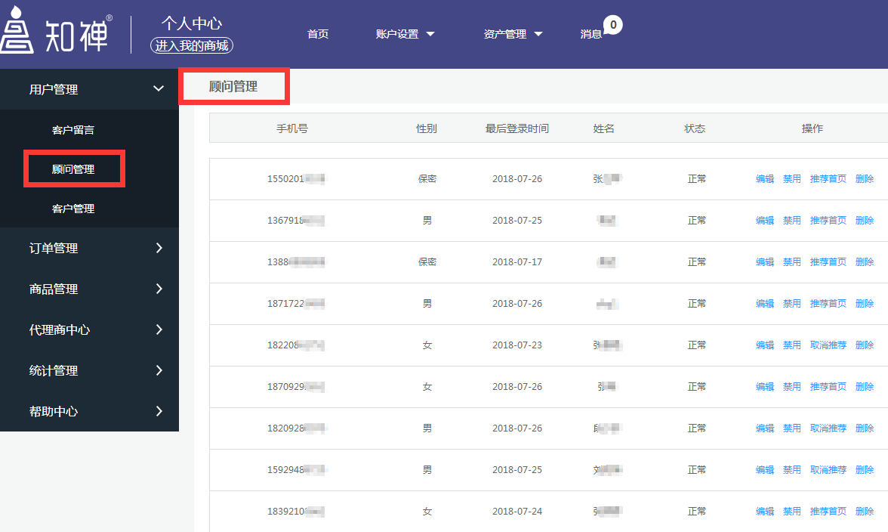Expand the 订单管理 sidebar section
The width and height of the screenshot is (888, 532).
tap(89, 248)
